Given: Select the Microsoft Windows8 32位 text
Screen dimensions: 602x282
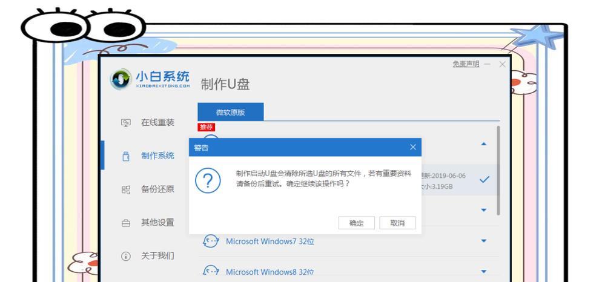Looking at the screenshot, I should [x=270, y=272].
